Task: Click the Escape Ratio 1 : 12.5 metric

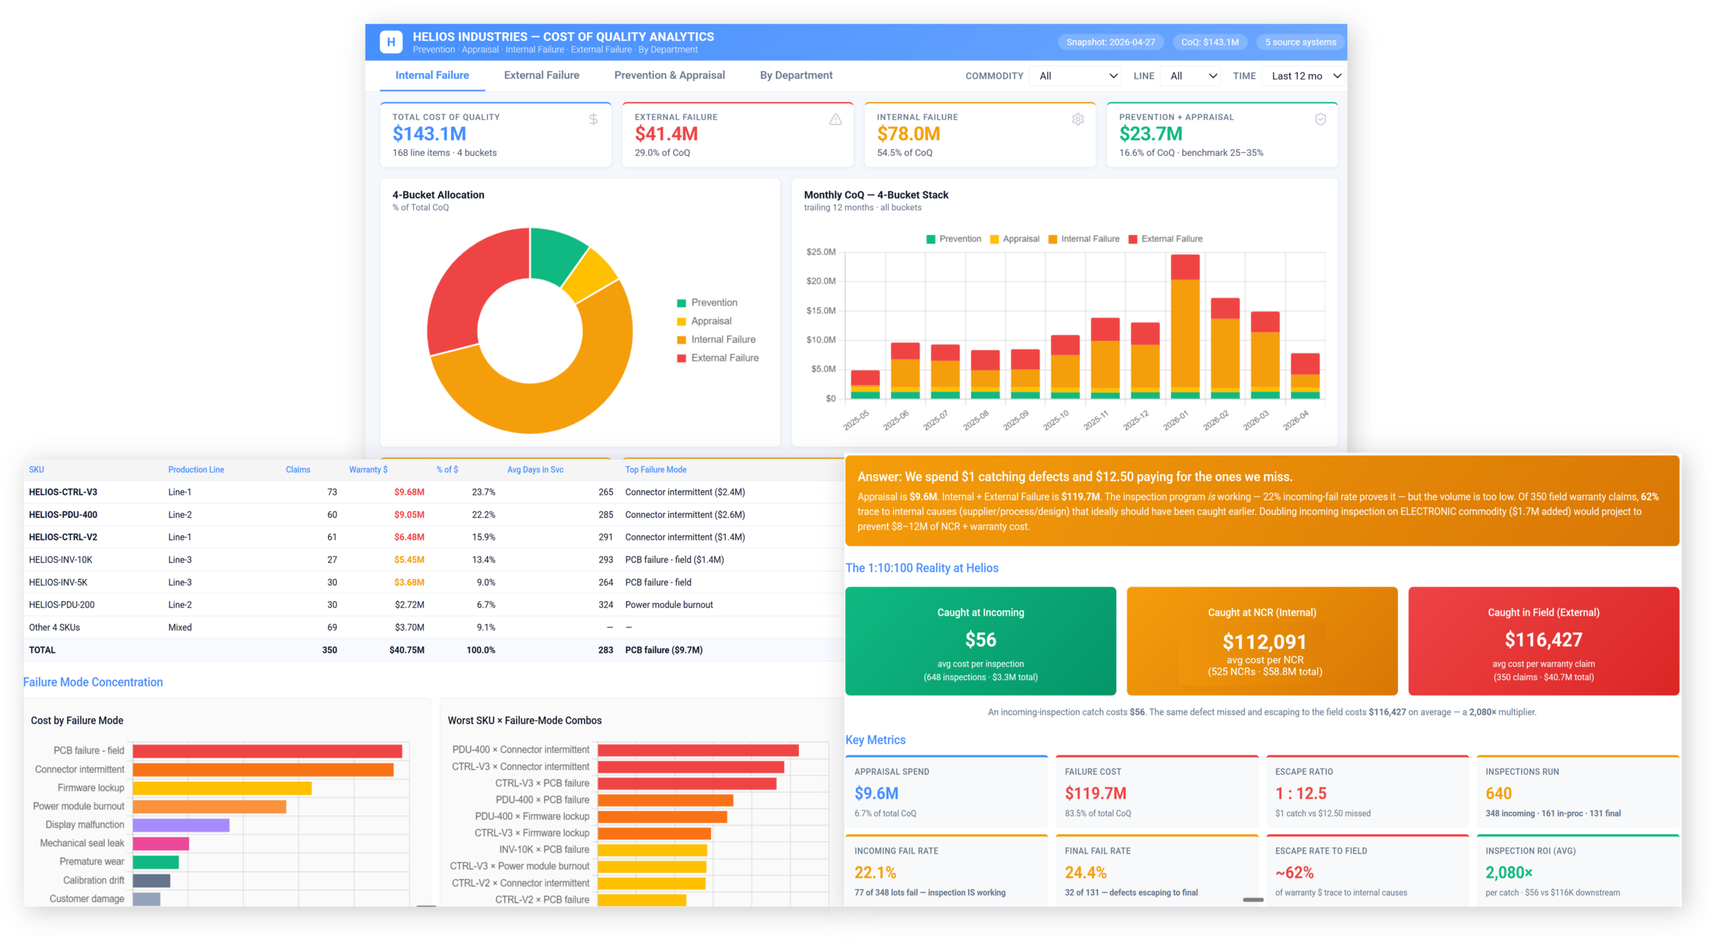Action: coord(1367,791)
